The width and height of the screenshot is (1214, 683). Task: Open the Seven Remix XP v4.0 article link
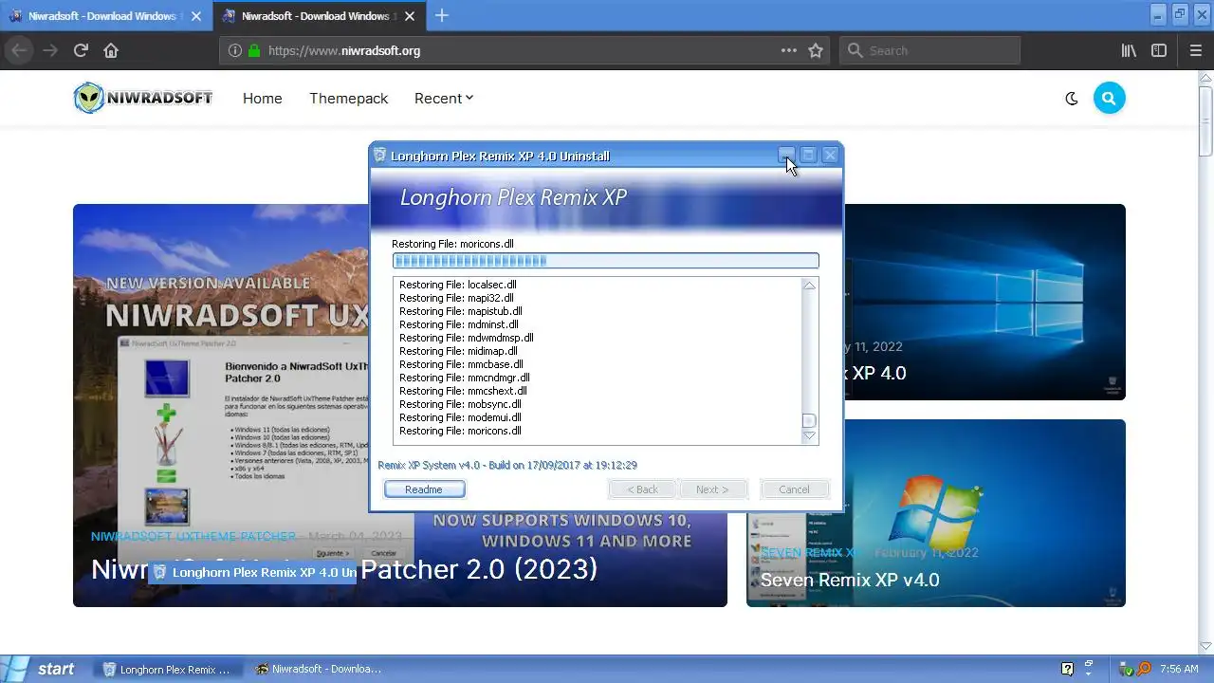tap(850, 580)
